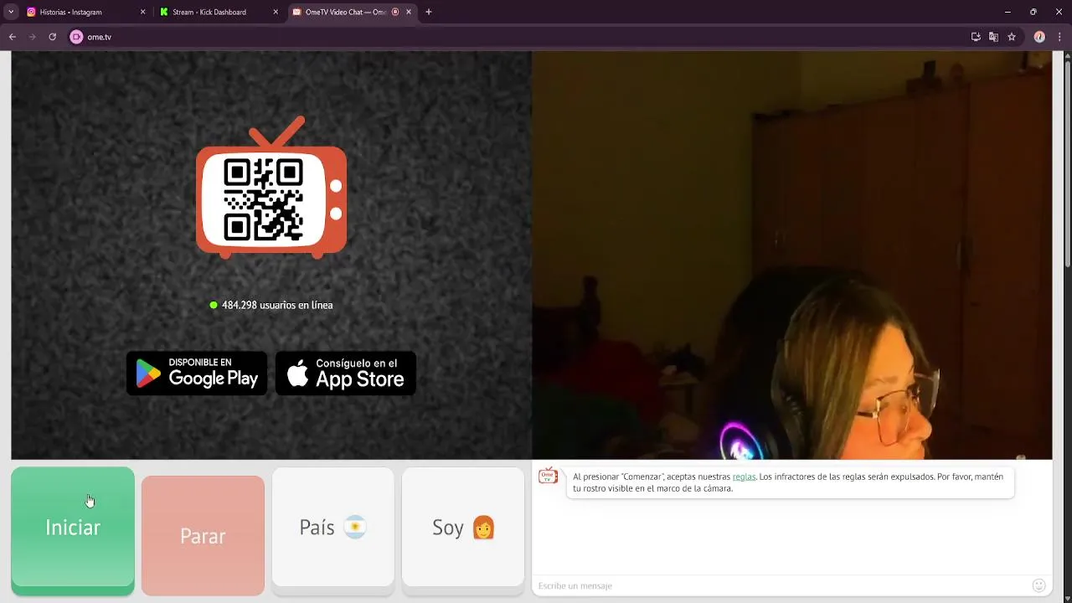Image resolution: width=1072 pixels, height=603 pixels.
Task: Click the 484.298 usuarios en línea text
Action: coord(277,305)
